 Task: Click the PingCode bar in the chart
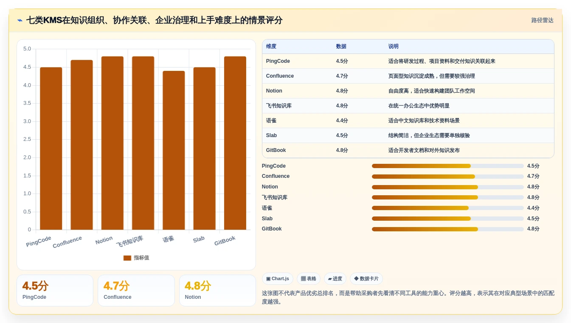click(51, 149)
